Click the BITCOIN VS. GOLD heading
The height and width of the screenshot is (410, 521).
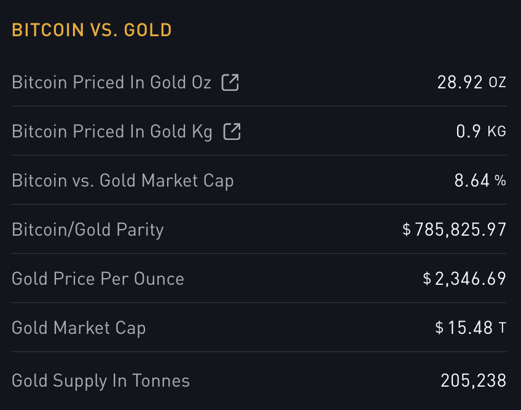[x=92, y=30]
